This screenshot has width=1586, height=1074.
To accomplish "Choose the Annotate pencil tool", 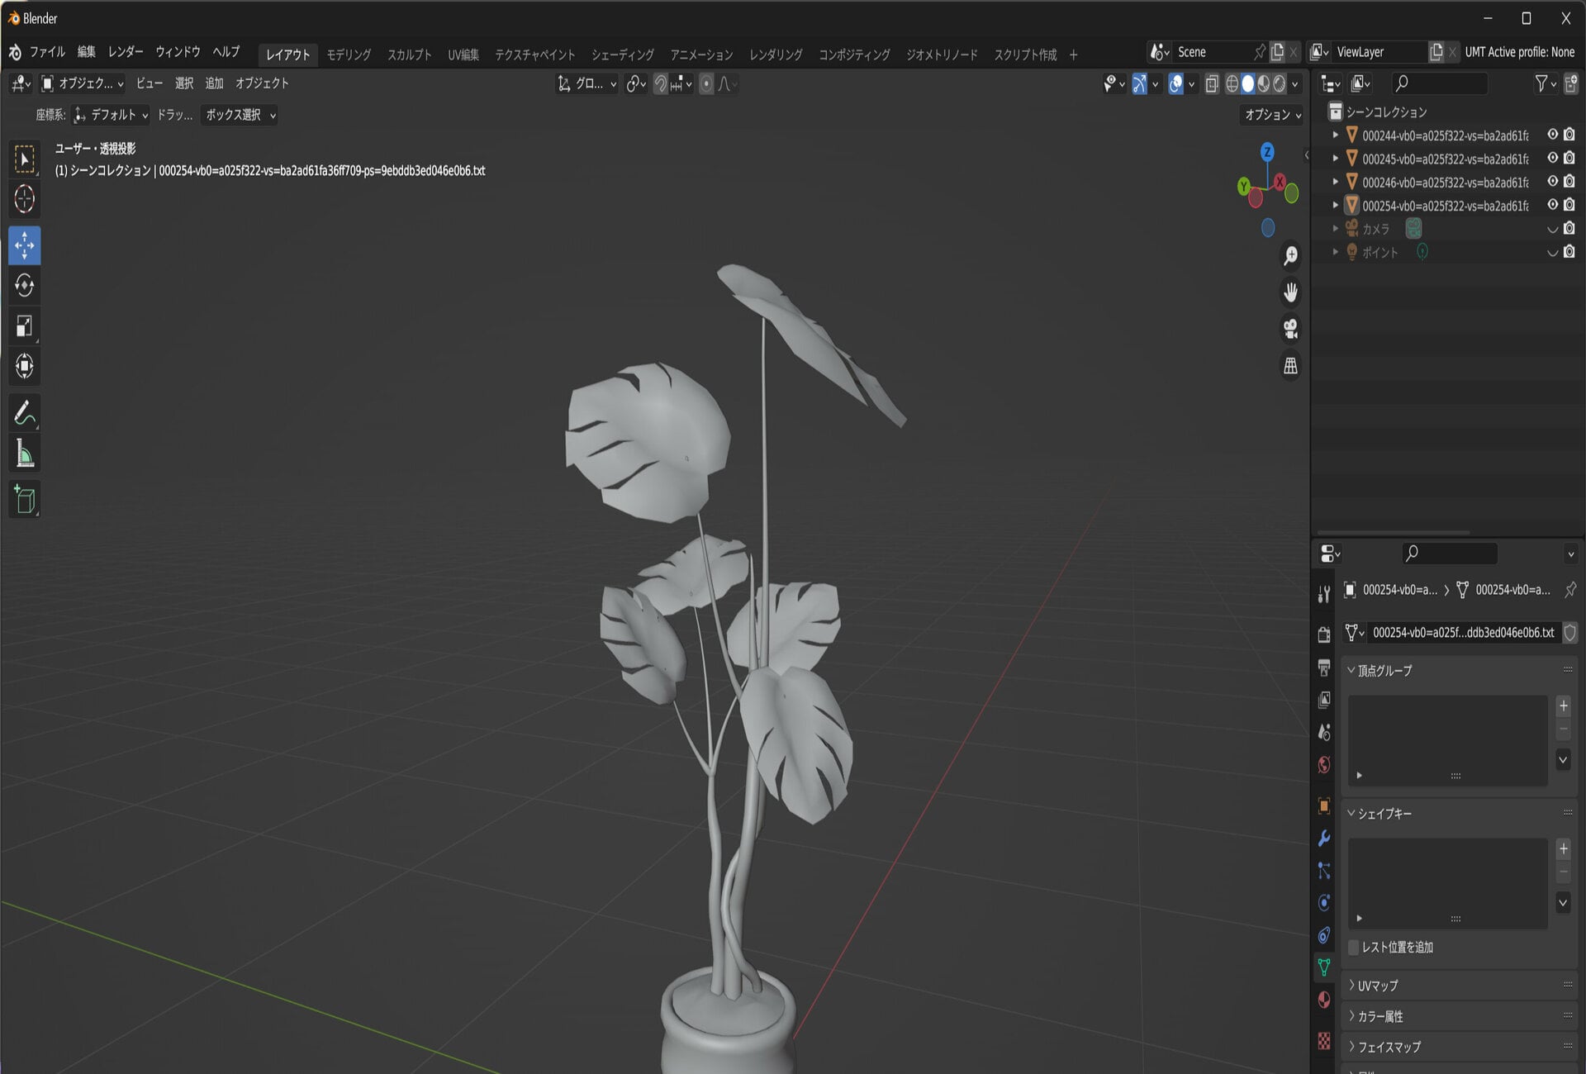I will [x=24, y=413].
